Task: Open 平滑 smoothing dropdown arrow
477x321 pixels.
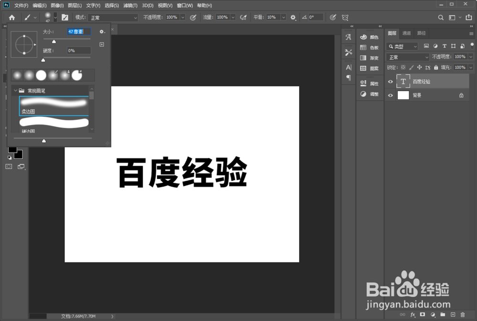Action: point(283,17)
